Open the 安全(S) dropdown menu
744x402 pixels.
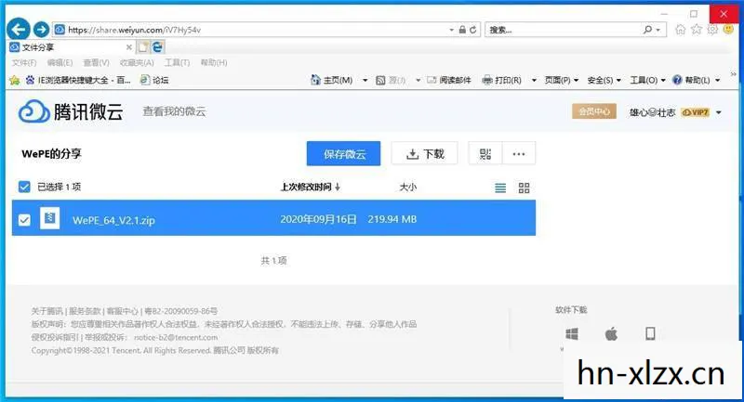604,80
